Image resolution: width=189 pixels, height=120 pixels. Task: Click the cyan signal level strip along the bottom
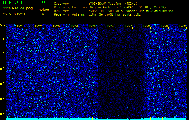pos(96,119)
